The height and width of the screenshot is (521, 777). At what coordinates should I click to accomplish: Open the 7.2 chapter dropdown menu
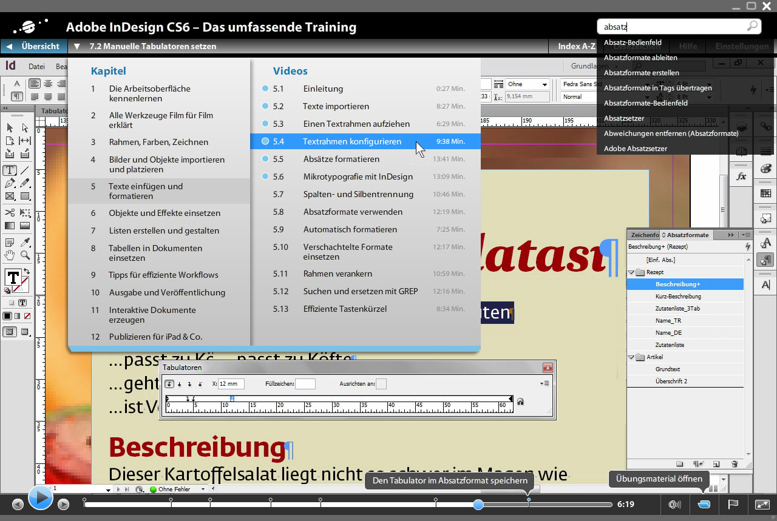[77, 46]
